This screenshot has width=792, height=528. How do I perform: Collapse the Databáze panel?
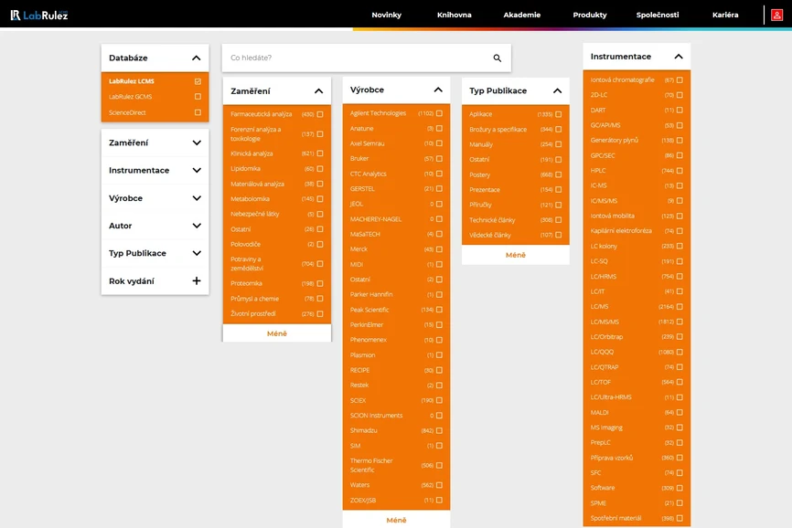[x=197, y=58]
